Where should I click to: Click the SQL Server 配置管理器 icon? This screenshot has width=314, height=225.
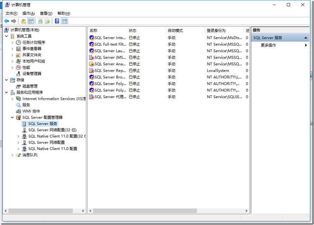click(18, 117)
